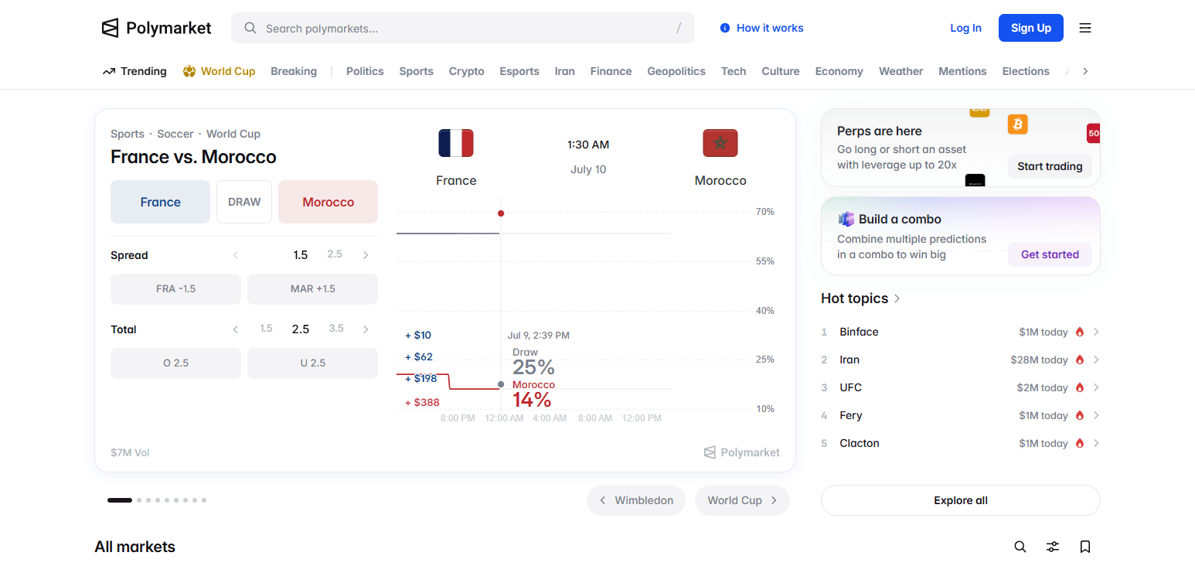The width and height of the screenshot is (1195, 566).
Task: Click the Total previous arrow
Action: tap(236, 329)
